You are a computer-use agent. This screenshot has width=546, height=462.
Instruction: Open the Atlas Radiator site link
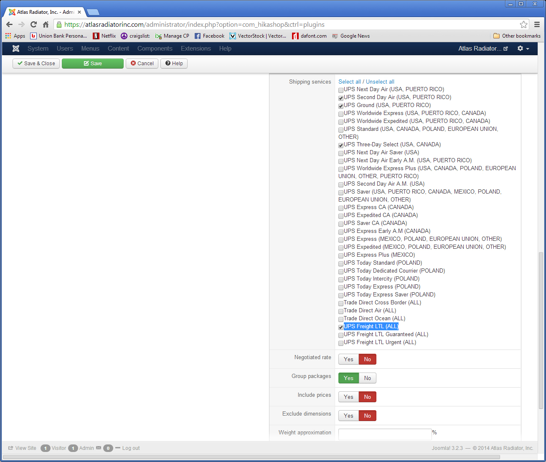483,48
